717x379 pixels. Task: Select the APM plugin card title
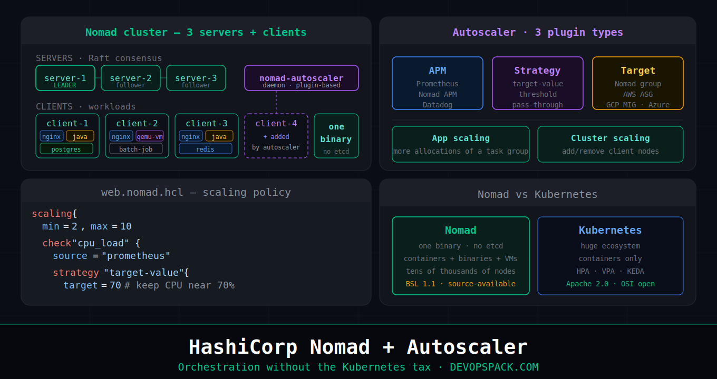coord(438,71)
